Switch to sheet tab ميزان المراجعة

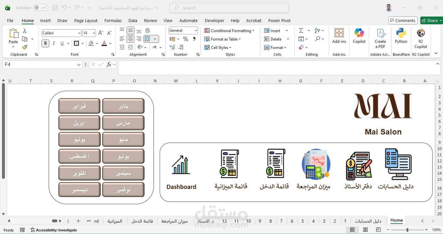[175, 221]
